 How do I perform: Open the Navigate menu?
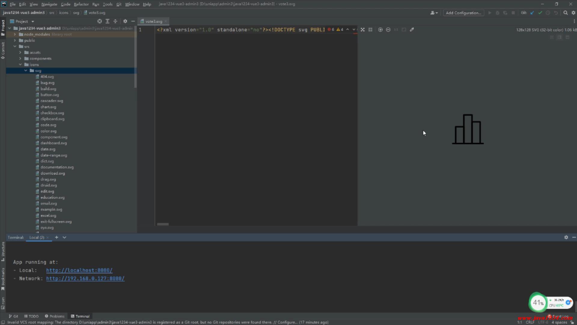(49, 4)
